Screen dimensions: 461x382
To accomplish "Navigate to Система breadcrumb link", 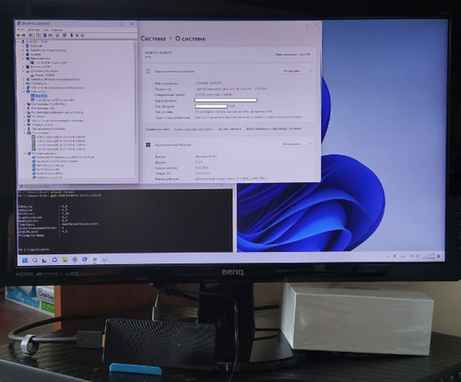I will point(153,39).
